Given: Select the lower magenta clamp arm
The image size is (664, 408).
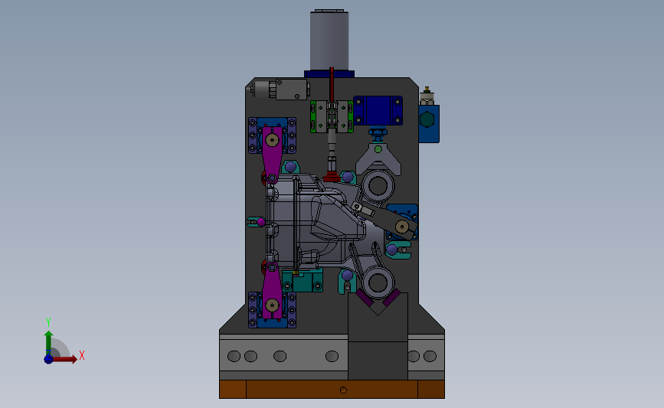Looking at the screenshot, I should (x=272, y=291).
